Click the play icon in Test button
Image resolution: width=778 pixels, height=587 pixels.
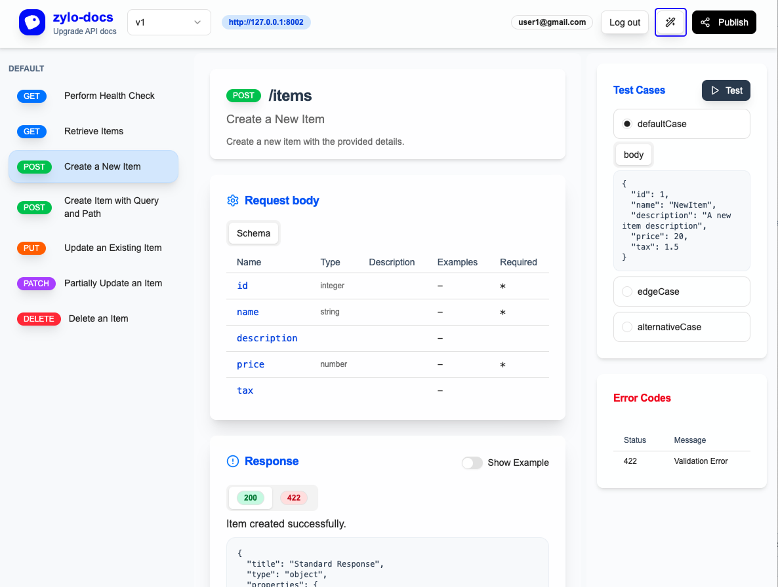[x=715, y=90]
